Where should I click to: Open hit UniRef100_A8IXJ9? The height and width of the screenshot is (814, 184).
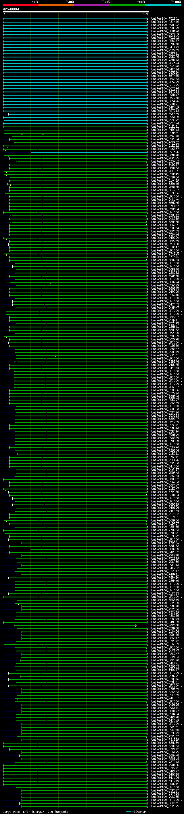pos(165,22)
